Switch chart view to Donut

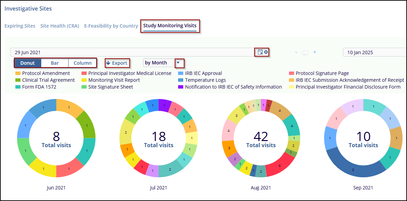[x=27, y=63]
